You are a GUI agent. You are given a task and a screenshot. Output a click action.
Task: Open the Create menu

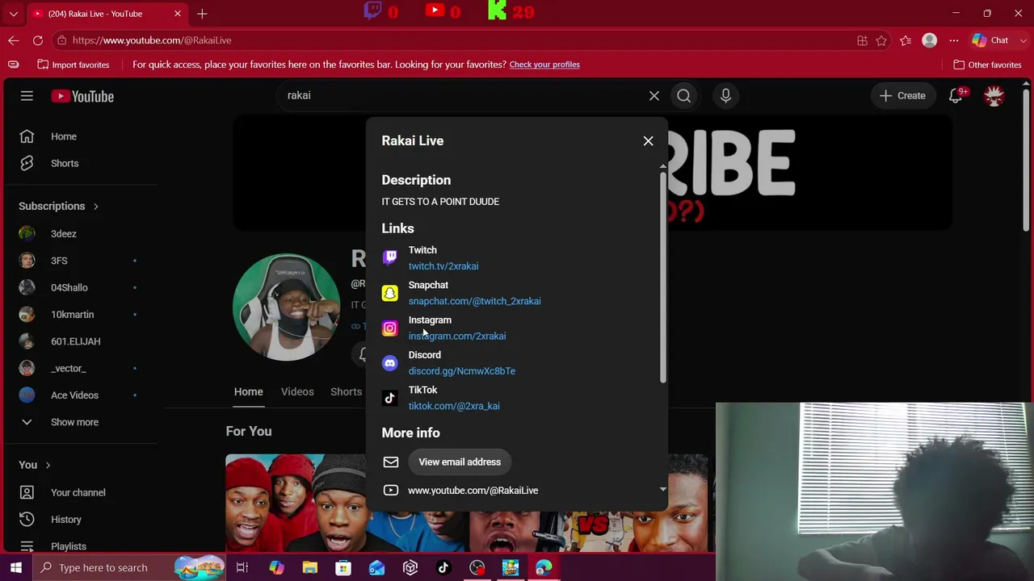(x=902, y=96)
